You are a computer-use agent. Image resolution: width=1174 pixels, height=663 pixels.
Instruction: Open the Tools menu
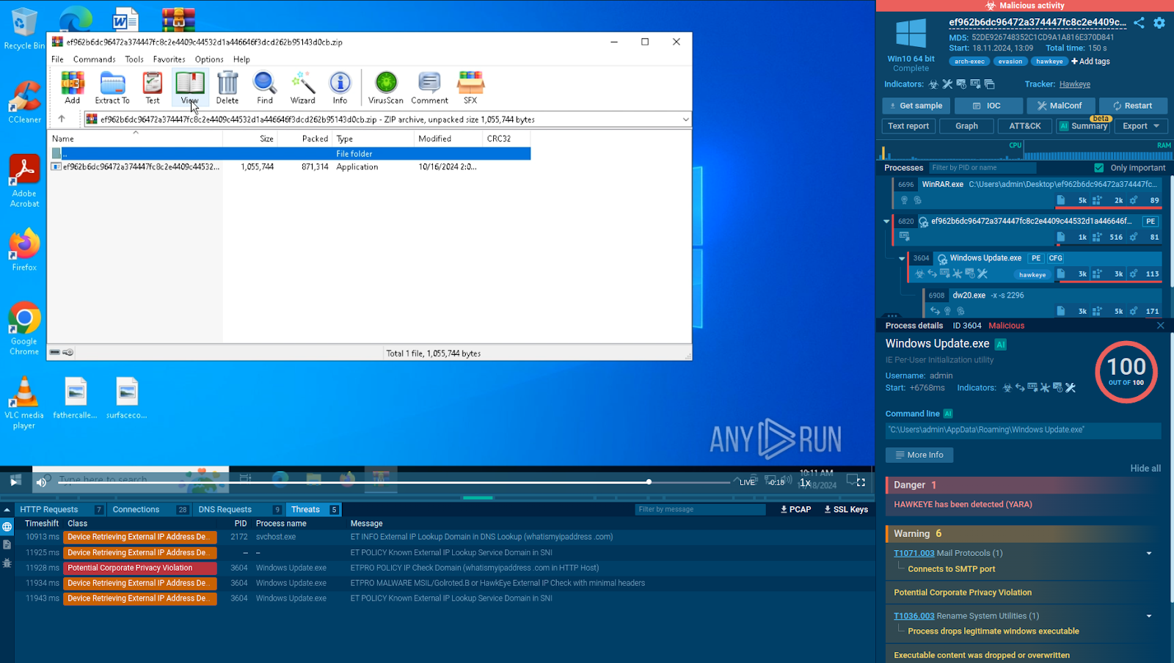[134, 59]
